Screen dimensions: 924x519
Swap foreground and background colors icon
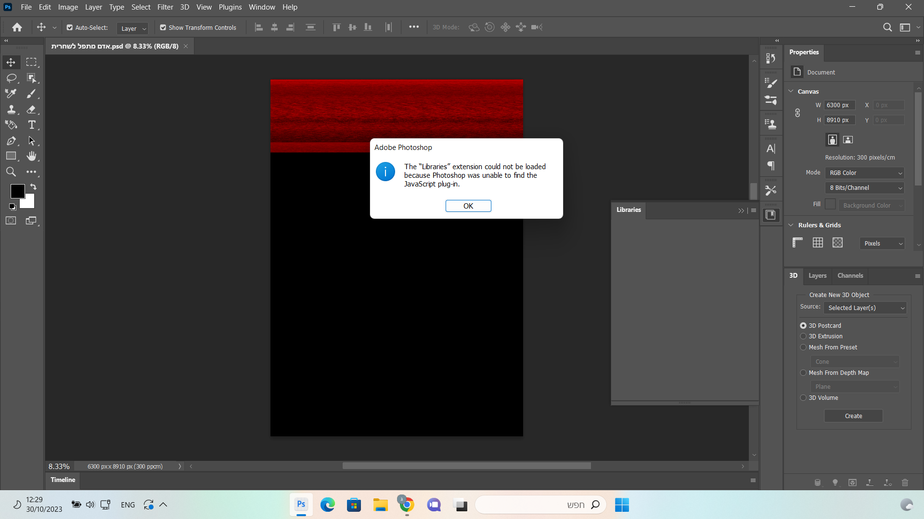[x=33, y=186]
